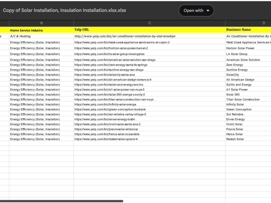Click the infinity-solar-orange URL cell
The height and width of the screenshot is (203, 271).
click(x=150, y=104)
